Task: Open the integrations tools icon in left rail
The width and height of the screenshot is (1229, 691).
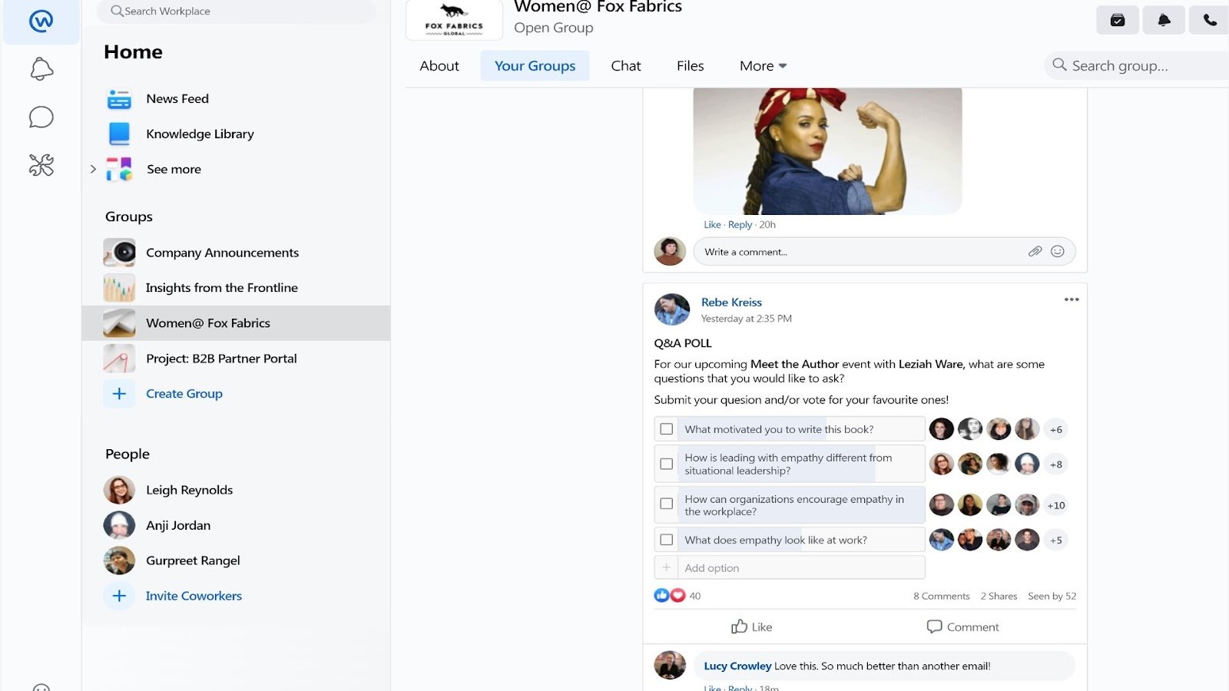Action: (41, 165)
